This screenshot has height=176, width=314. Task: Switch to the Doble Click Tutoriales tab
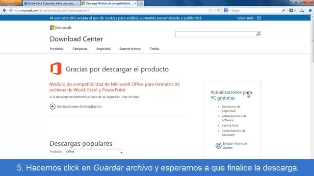[51, 3]
